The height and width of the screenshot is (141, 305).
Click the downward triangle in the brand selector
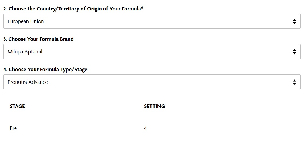point(294,53)
